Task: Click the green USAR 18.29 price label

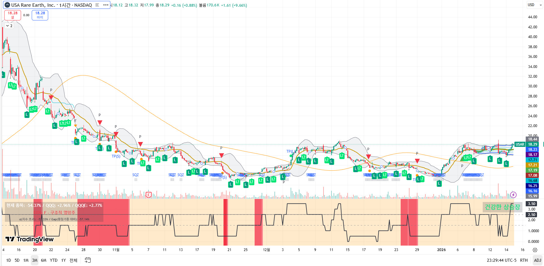Action: coord(526,144)
